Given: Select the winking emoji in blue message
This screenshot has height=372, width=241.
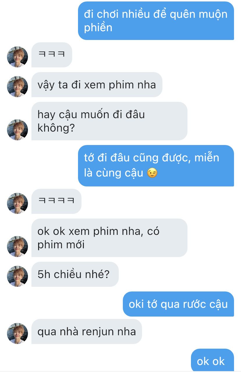Looking at the screenshot, I should pos(152,173).
